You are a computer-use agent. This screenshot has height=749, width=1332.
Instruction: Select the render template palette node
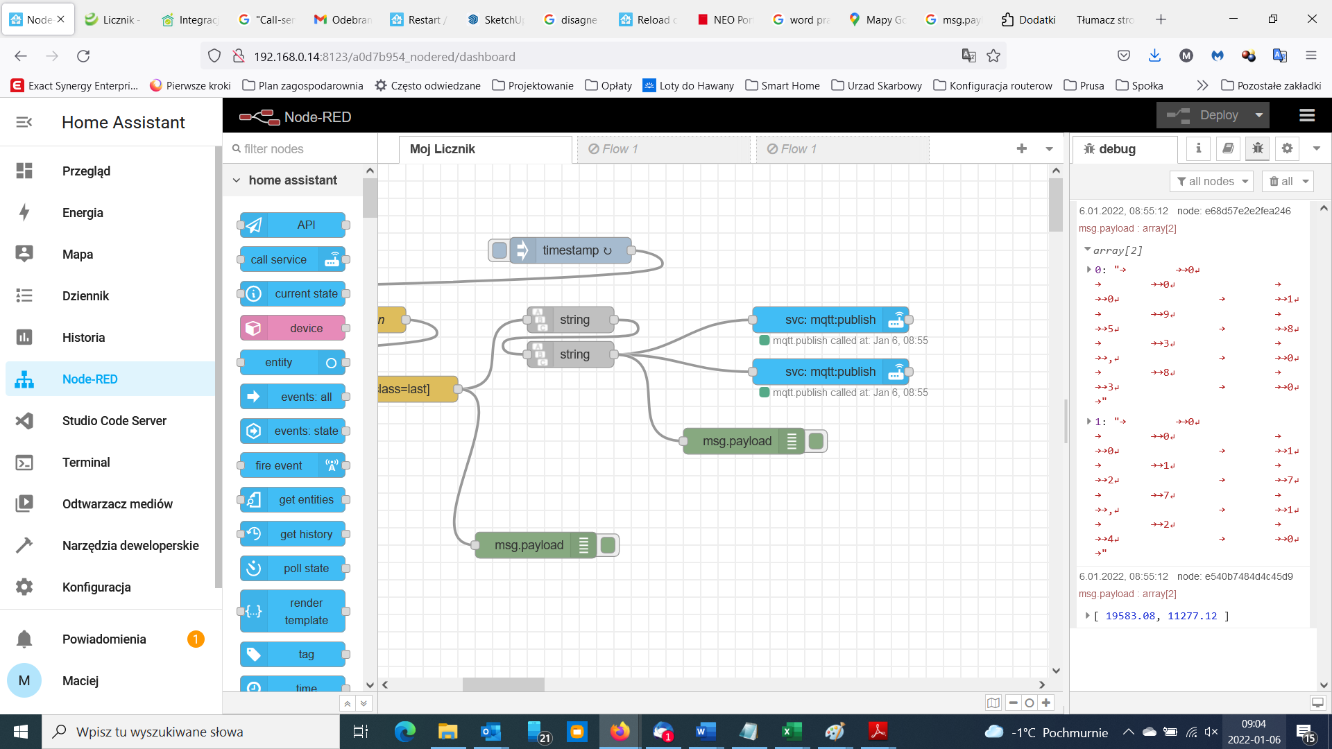(293, 611)
